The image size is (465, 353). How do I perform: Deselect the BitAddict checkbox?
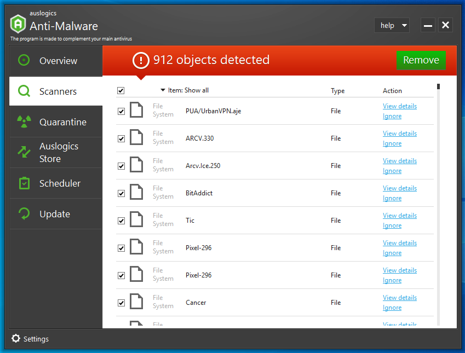121,193
